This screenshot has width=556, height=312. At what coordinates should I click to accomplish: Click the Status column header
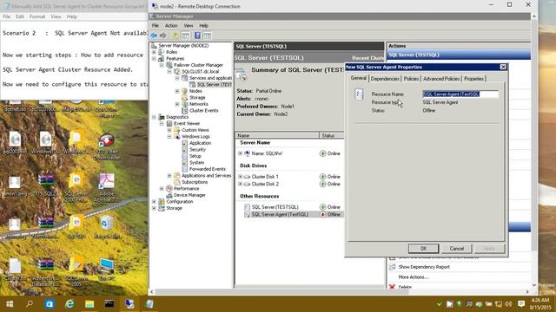pyautogui.click(x=332, y=135)
